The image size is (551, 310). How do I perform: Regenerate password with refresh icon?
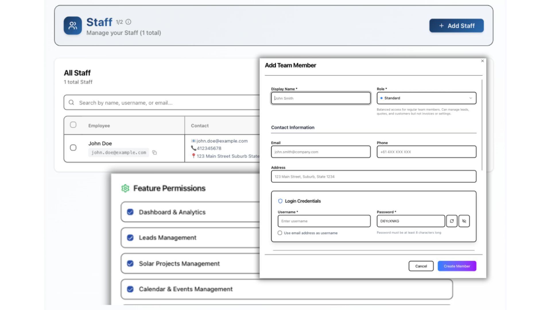point(452,221)
